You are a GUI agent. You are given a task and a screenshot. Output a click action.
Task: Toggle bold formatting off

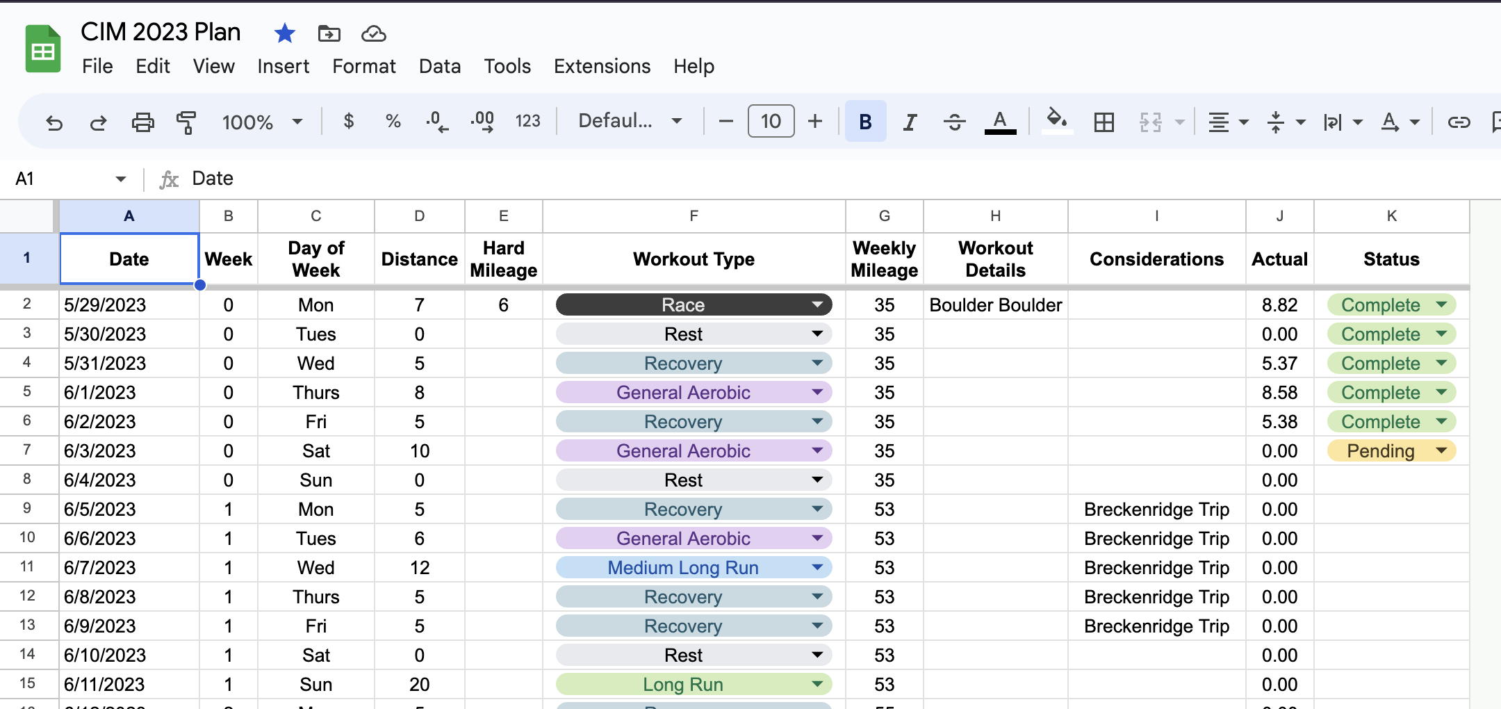pos(864,121)
